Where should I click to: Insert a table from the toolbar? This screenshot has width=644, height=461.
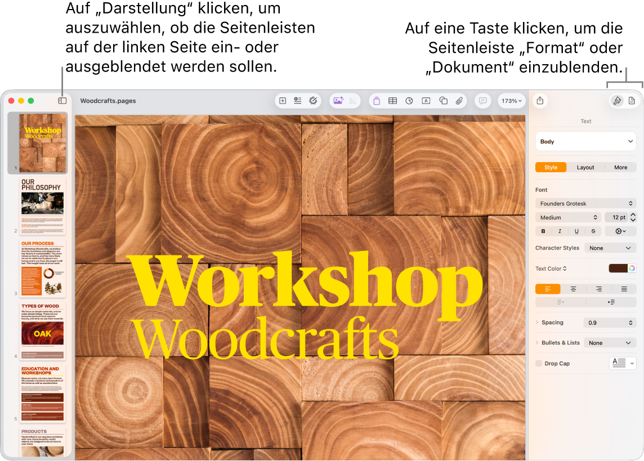coord(392,101)
